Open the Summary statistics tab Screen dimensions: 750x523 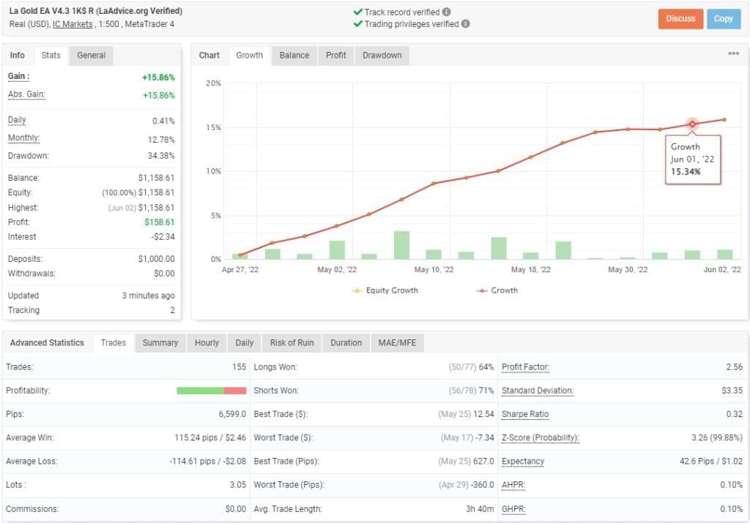pyautogui.click(x=160, y=342)
